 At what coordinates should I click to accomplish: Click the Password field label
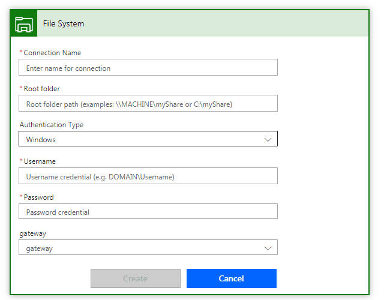point(38,197)
